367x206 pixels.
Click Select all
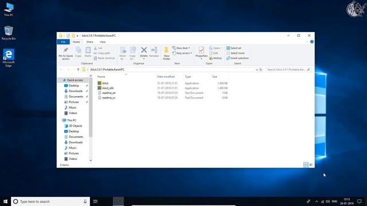pyautogui.click(x=233, y=48)
